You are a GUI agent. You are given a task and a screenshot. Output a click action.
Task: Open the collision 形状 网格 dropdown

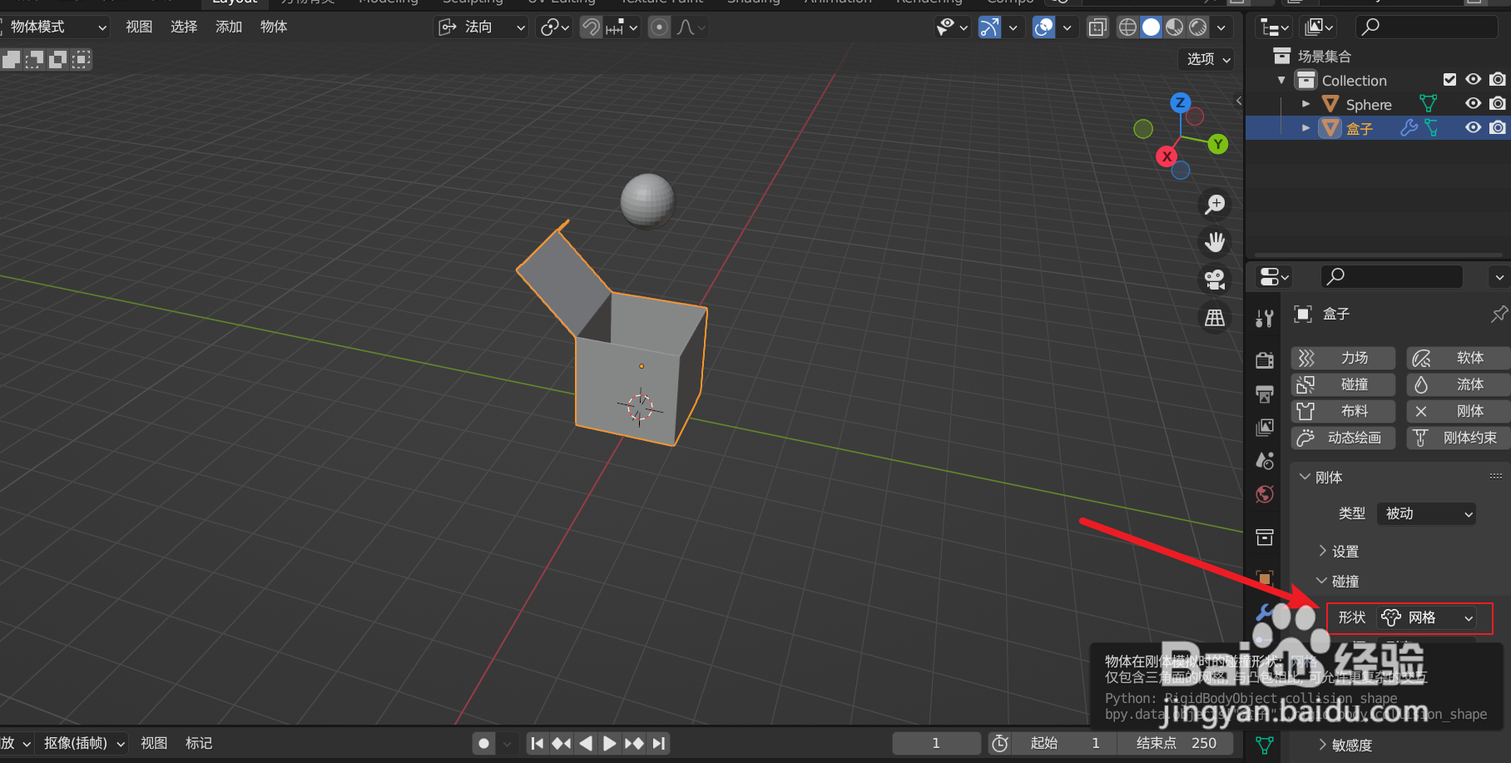click(1426, 617)
